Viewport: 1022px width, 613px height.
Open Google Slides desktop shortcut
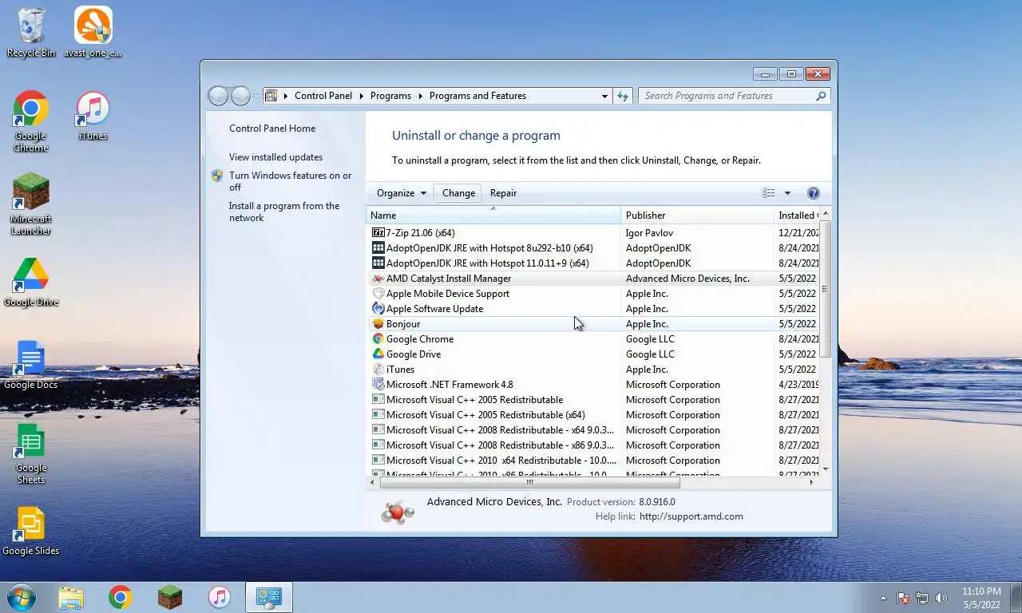click(x=30, y=531)
